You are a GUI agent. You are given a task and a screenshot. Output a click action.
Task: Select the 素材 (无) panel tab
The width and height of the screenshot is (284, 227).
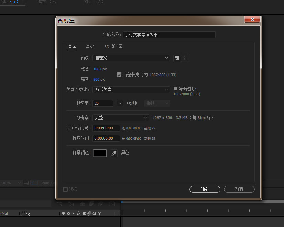(x=48, y=2)
